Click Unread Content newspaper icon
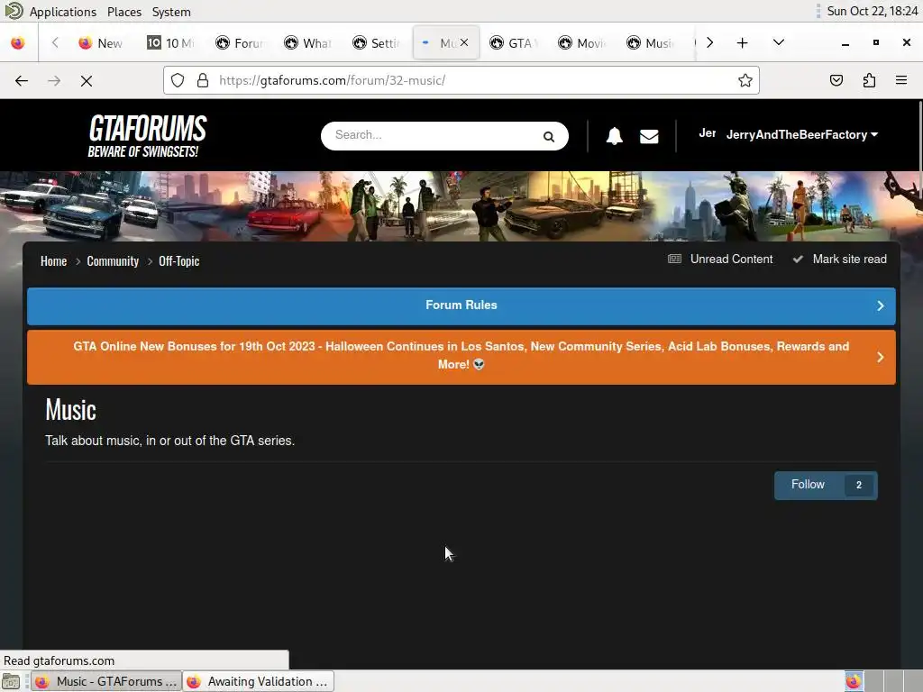This screenshot has width=923, height=692. click(674, 259)
